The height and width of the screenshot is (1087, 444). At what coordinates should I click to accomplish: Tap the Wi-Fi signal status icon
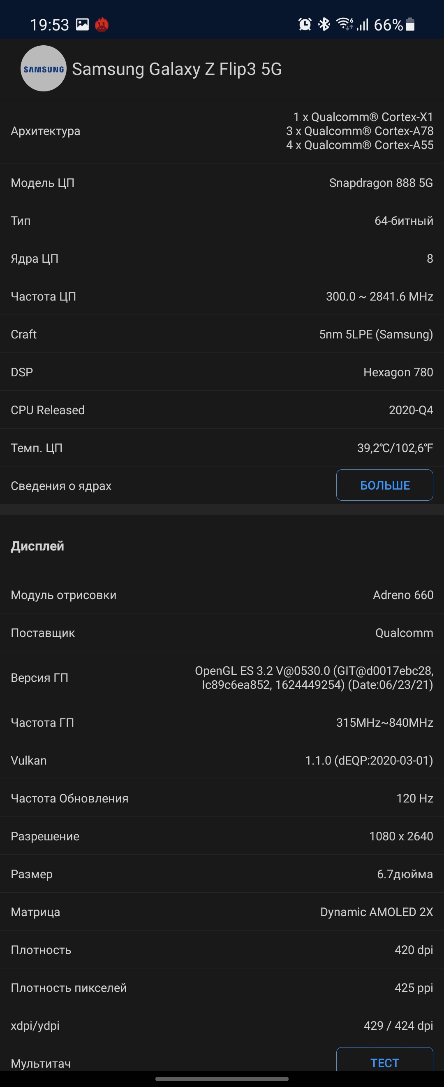tap(344, 24)
